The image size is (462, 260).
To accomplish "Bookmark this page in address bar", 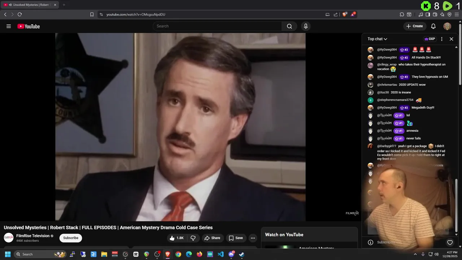I will click(x=92, y=14).
